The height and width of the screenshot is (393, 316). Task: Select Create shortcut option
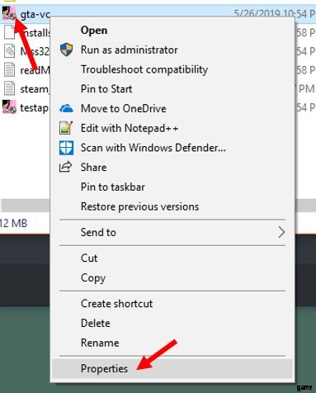116,304
